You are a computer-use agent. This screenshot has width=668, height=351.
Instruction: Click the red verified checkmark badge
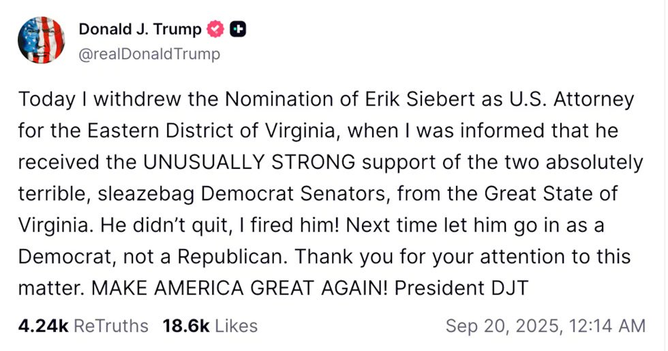coord(215,29)
